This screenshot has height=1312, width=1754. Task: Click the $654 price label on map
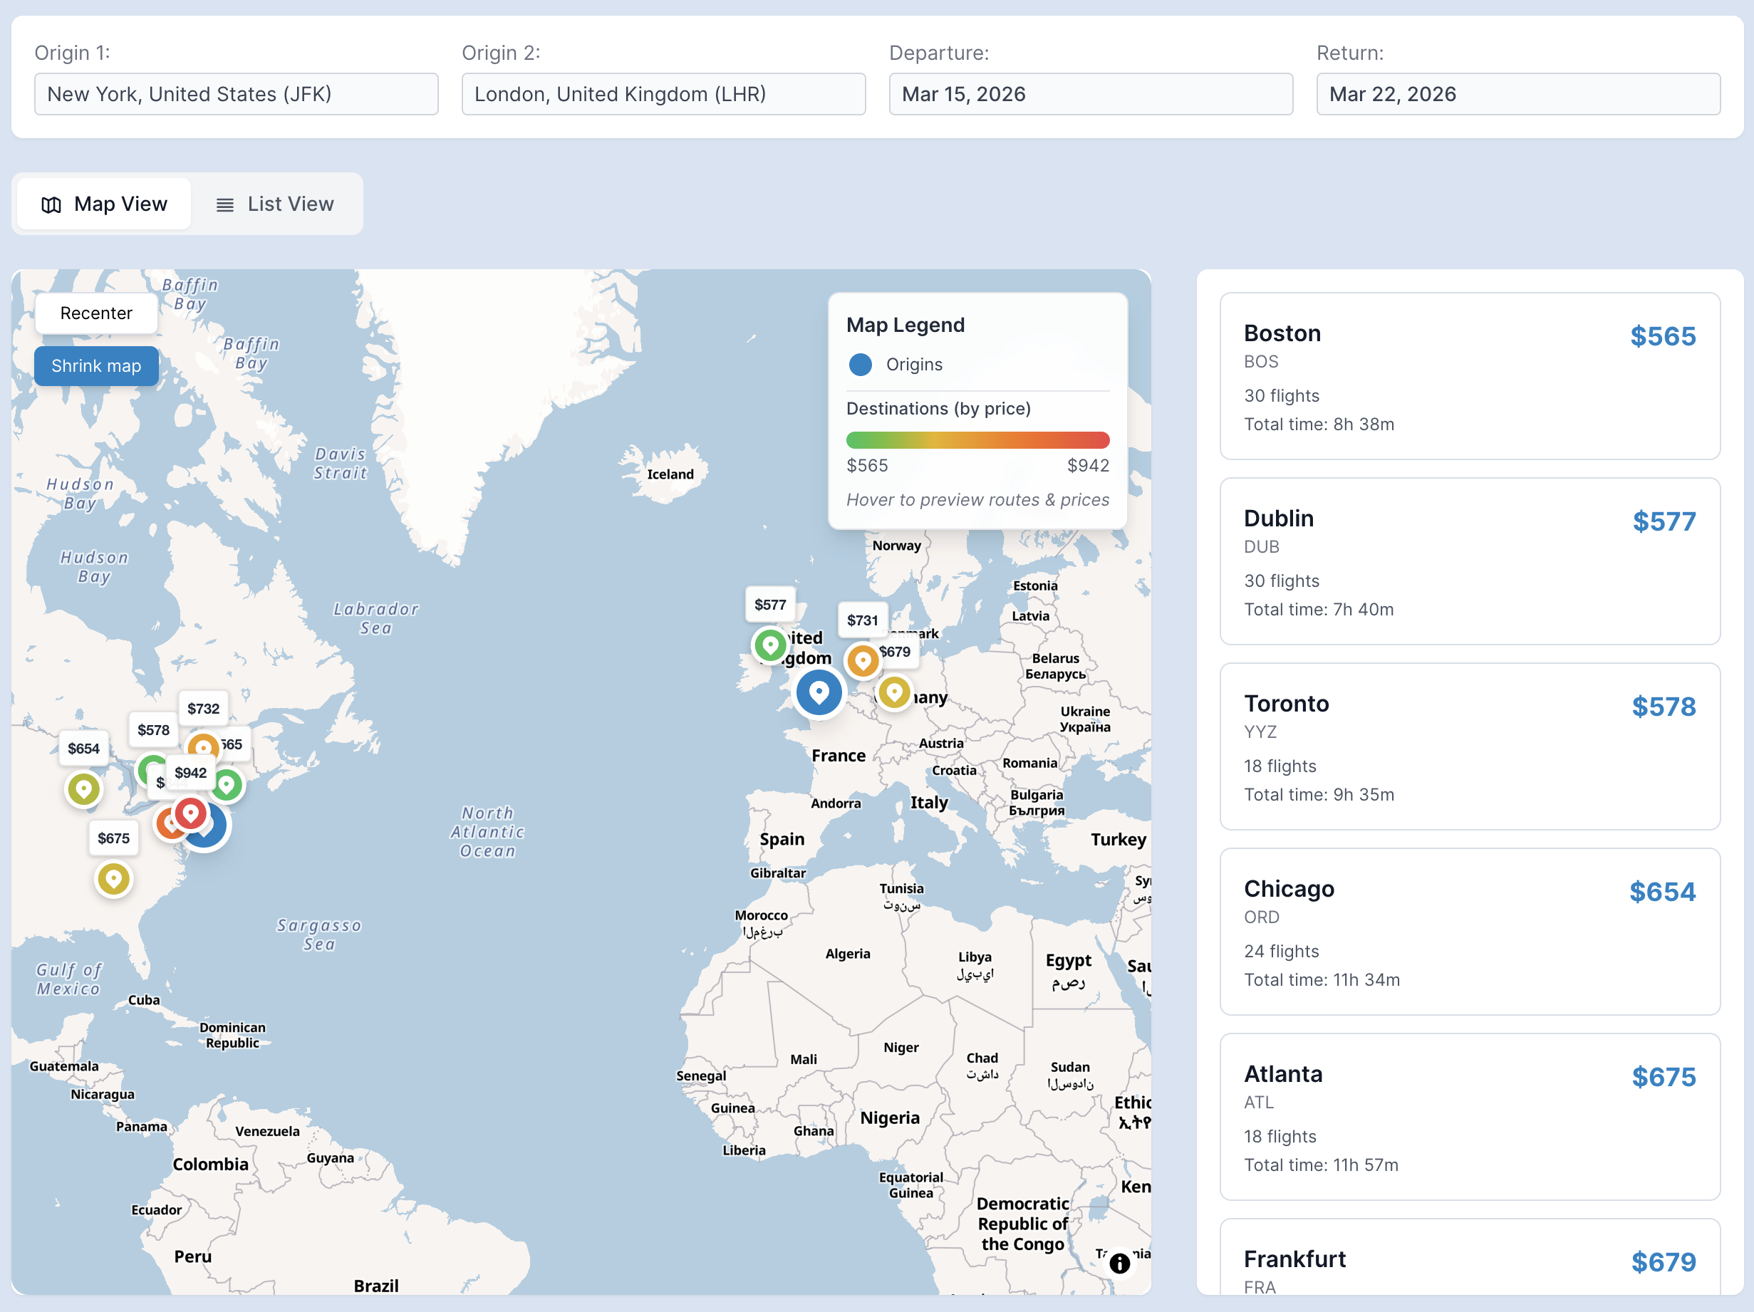tap(83, 749)
